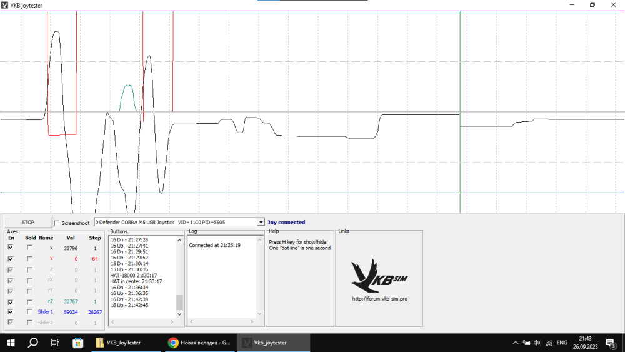The height and width of the screenshot is (352, 625).
Task: Click the green vertical cursor line on graph
Action: point(460,112)
